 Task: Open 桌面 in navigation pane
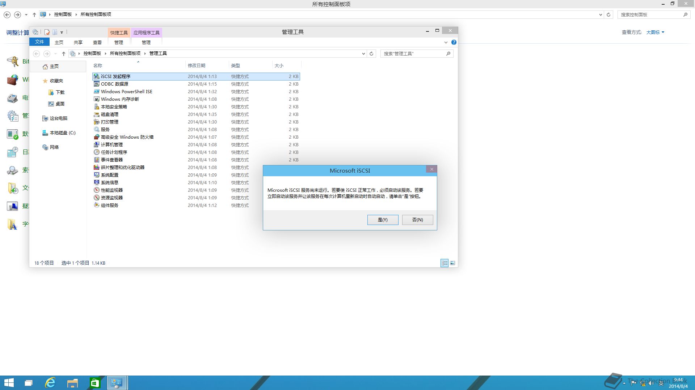pyautogui.click(x=56, y=104)
